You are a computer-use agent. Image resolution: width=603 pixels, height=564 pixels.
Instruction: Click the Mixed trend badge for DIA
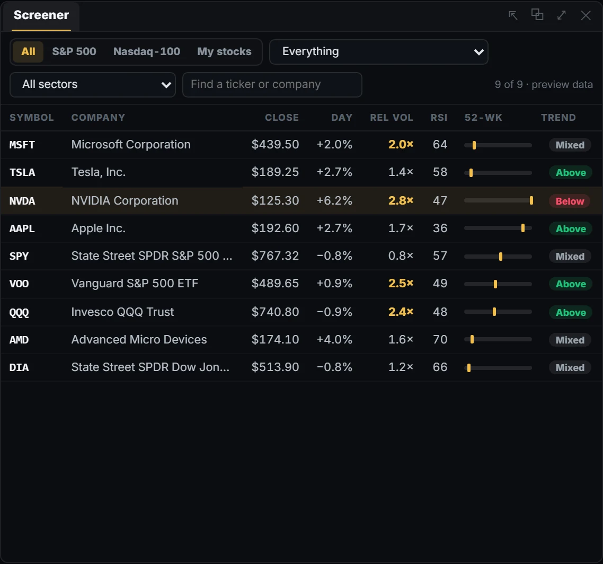click(570, 368)
